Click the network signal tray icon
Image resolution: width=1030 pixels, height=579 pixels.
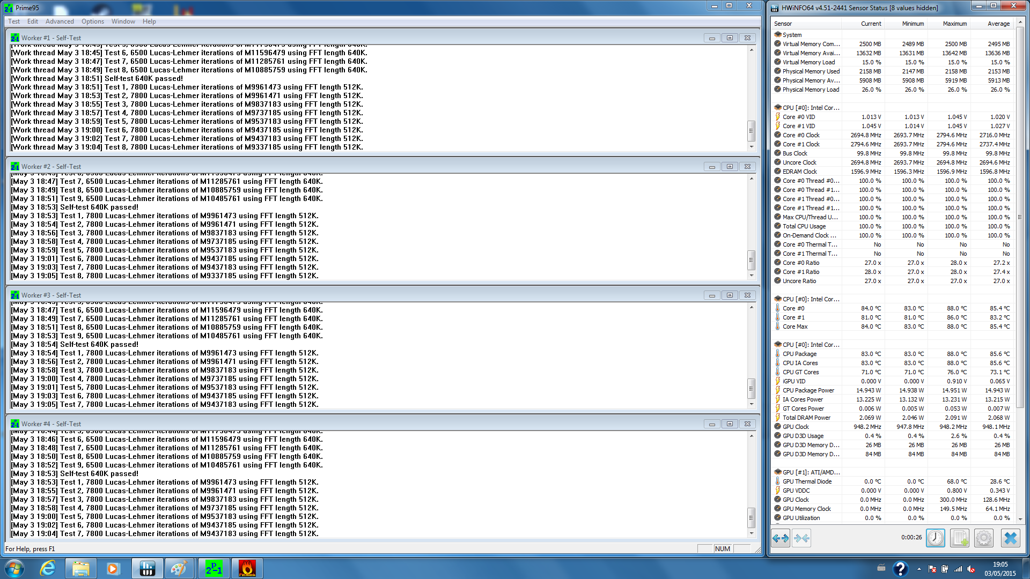[x=958, y=569]
